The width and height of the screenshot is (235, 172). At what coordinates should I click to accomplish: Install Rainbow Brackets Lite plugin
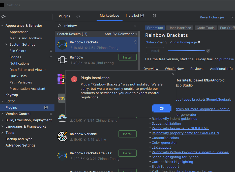128,153
